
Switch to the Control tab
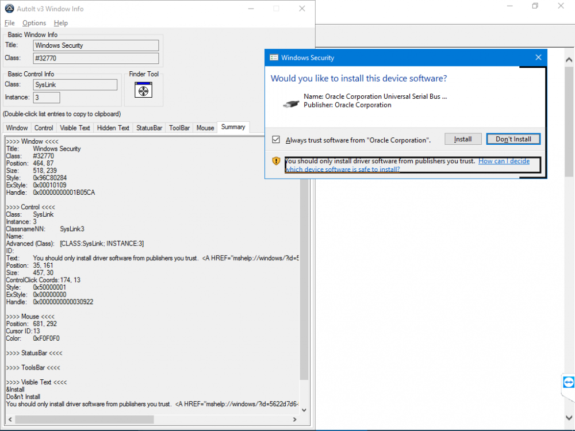(44, 128)
